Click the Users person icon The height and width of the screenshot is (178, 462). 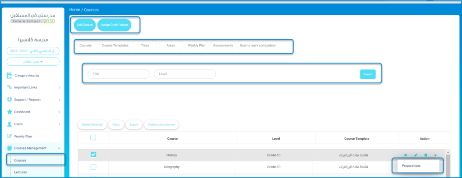point(9,124)
